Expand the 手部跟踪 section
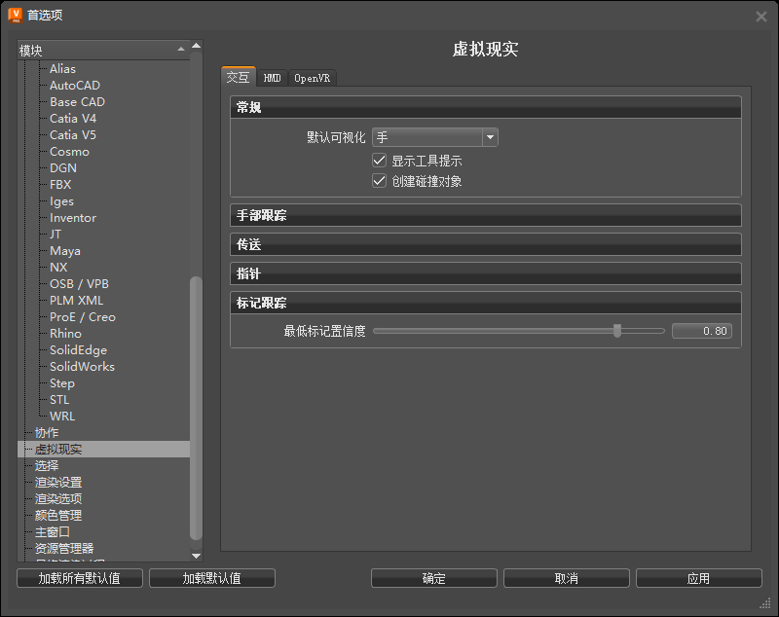The image size is (779, 617). pos(485,215)
